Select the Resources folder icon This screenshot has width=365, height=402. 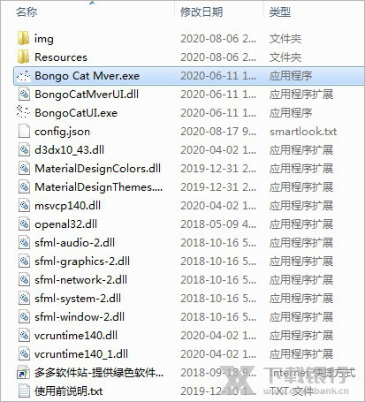tap(23, 57)
